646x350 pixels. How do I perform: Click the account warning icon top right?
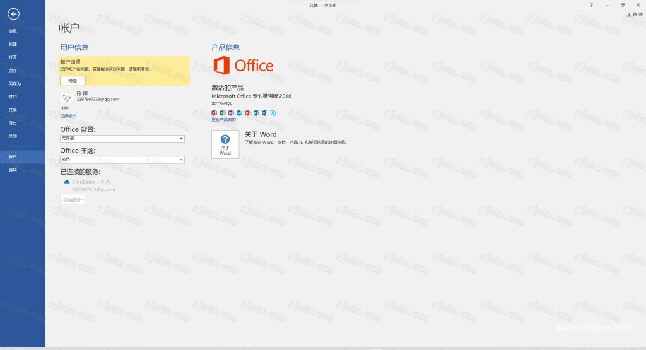629,15
